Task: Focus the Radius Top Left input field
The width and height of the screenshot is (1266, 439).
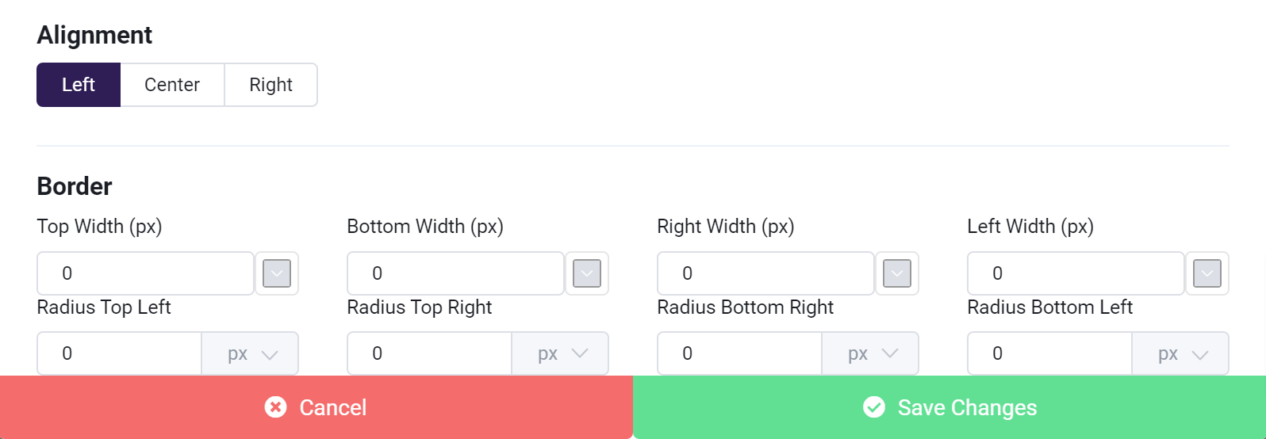Action: click(119, 353)
